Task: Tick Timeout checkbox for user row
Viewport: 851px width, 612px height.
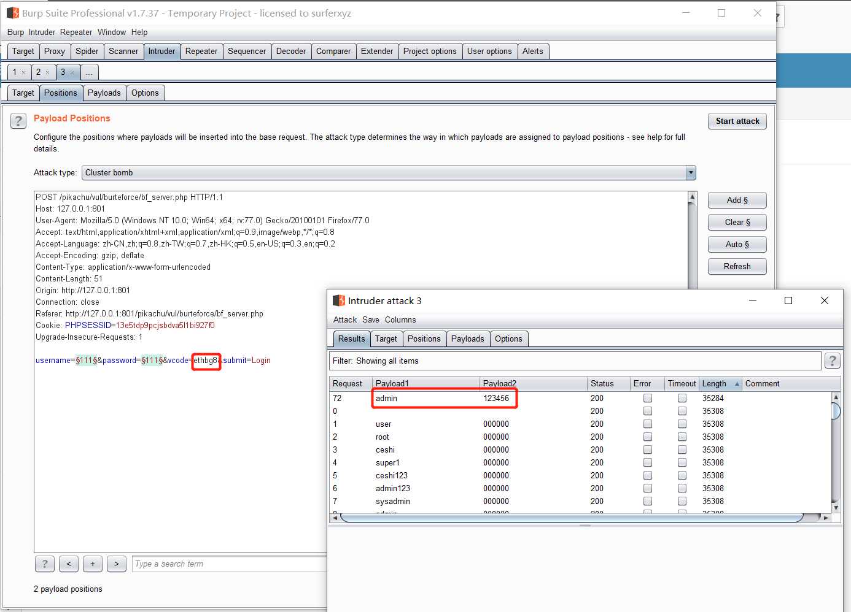Action: coord(682,424)
